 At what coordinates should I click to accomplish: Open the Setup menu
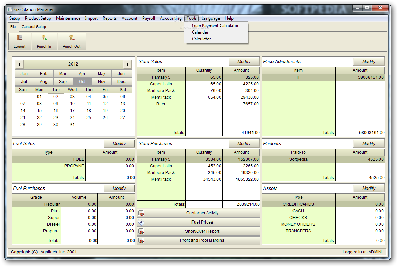[15, 18]
